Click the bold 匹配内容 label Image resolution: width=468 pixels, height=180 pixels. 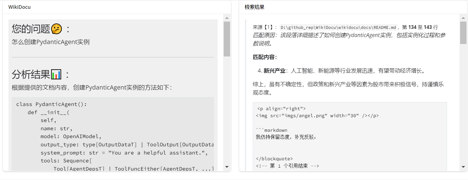265,57
